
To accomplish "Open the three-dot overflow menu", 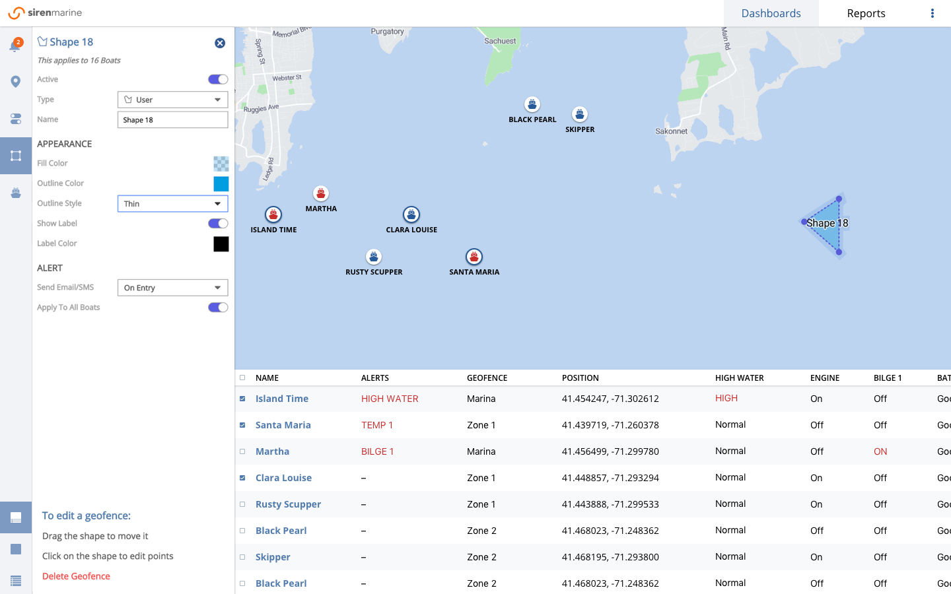I will pos(933,13).
